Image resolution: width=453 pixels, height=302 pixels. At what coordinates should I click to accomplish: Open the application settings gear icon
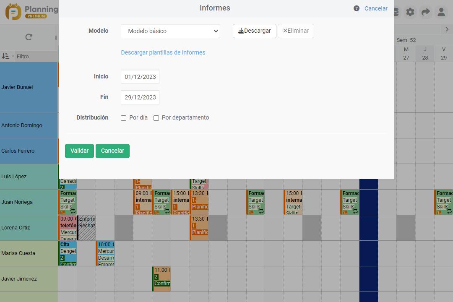pyautogui.click(x=410, y=12)
